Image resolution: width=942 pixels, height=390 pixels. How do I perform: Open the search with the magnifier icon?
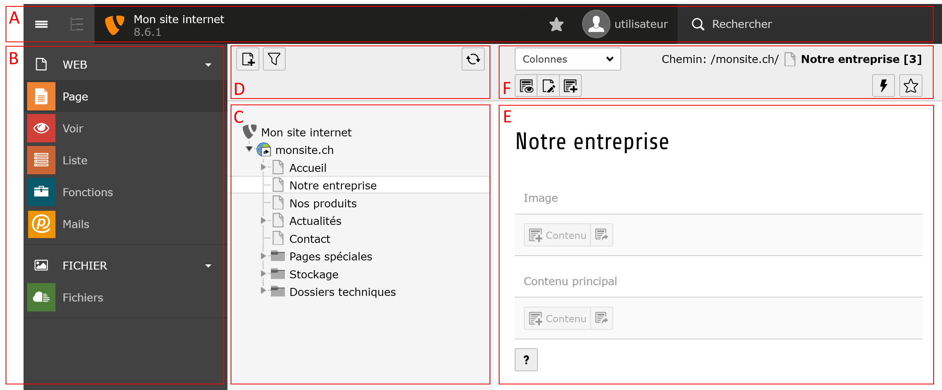[x=697, y=24]
